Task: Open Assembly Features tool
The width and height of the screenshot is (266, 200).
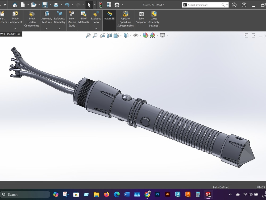Action: pyautogui.click(x=47, y=17)
